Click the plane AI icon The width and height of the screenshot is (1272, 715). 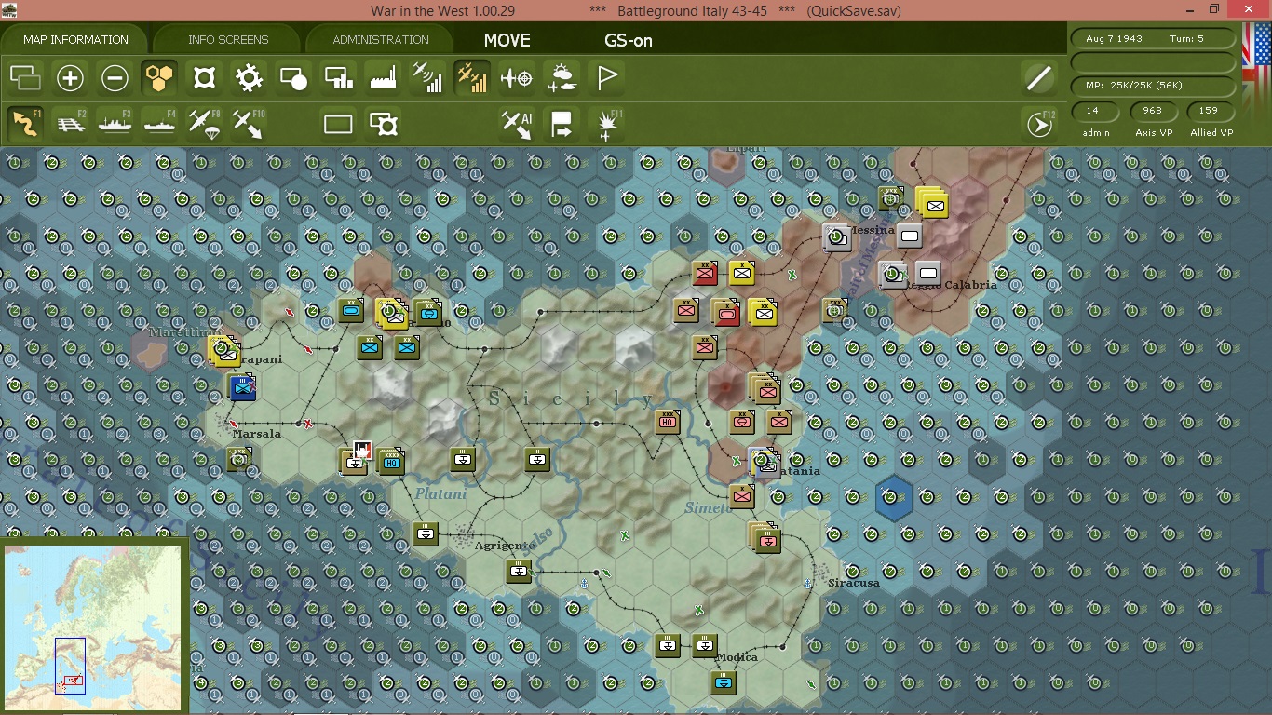pos(517,124)
